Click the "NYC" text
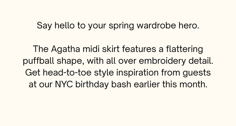236x126 pixels. click(x=64, y=84)
